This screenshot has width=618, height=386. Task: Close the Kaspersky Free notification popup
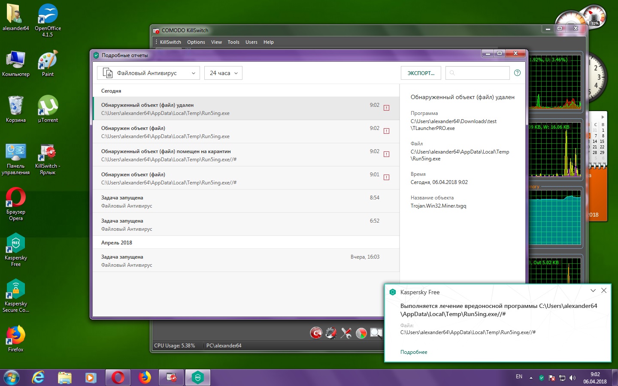tap(604, 290)
